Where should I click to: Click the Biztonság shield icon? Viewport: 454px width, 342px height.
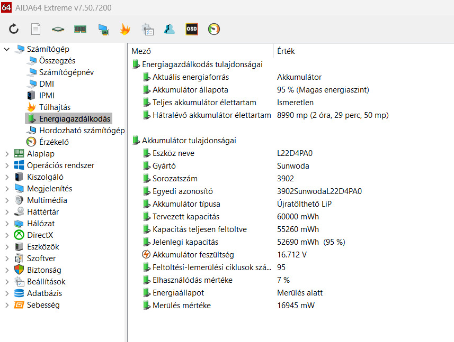pyautogui.click(x=19, y=270)
